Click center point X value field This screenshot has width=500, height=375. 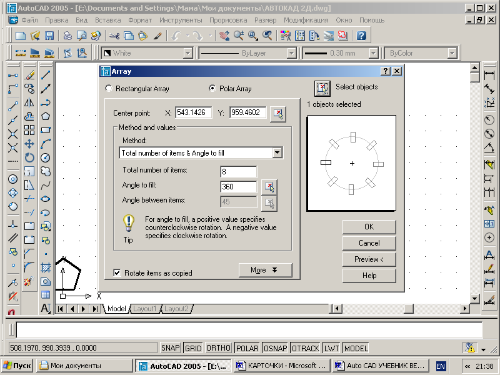point(194,112)
